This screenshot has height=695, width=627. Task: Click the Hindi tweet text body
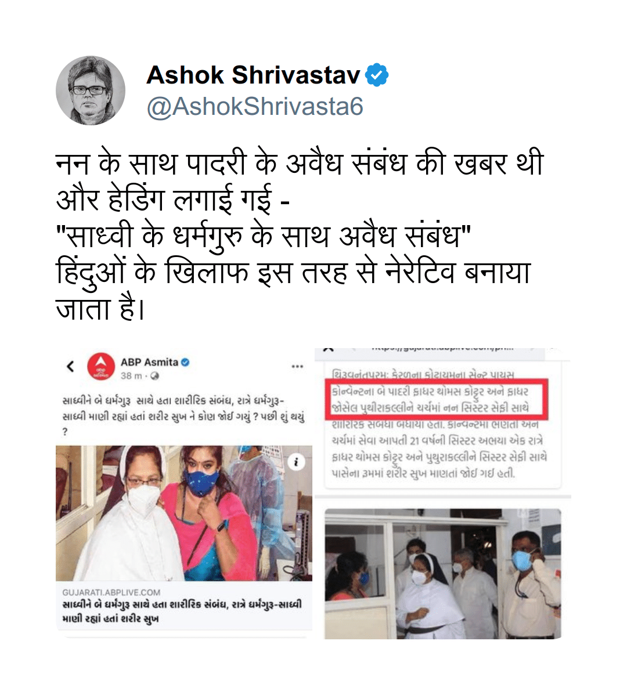click(300, 236)
